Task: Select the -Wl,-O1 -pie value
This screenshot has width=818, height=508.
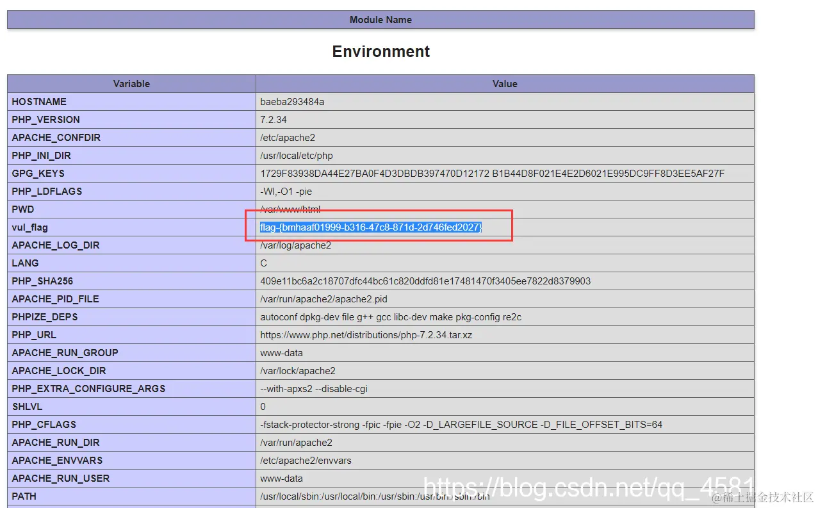Action: coord(286,192)
